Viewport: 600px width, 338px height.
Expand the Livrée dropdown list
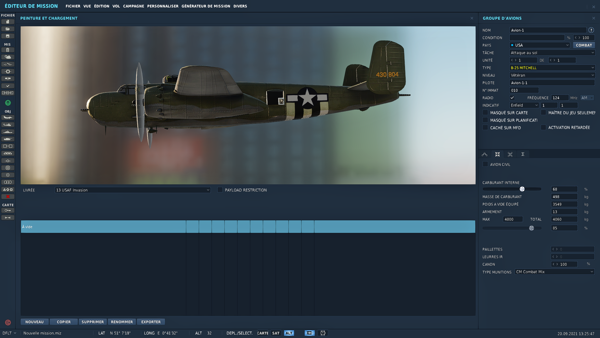(132, 190)
